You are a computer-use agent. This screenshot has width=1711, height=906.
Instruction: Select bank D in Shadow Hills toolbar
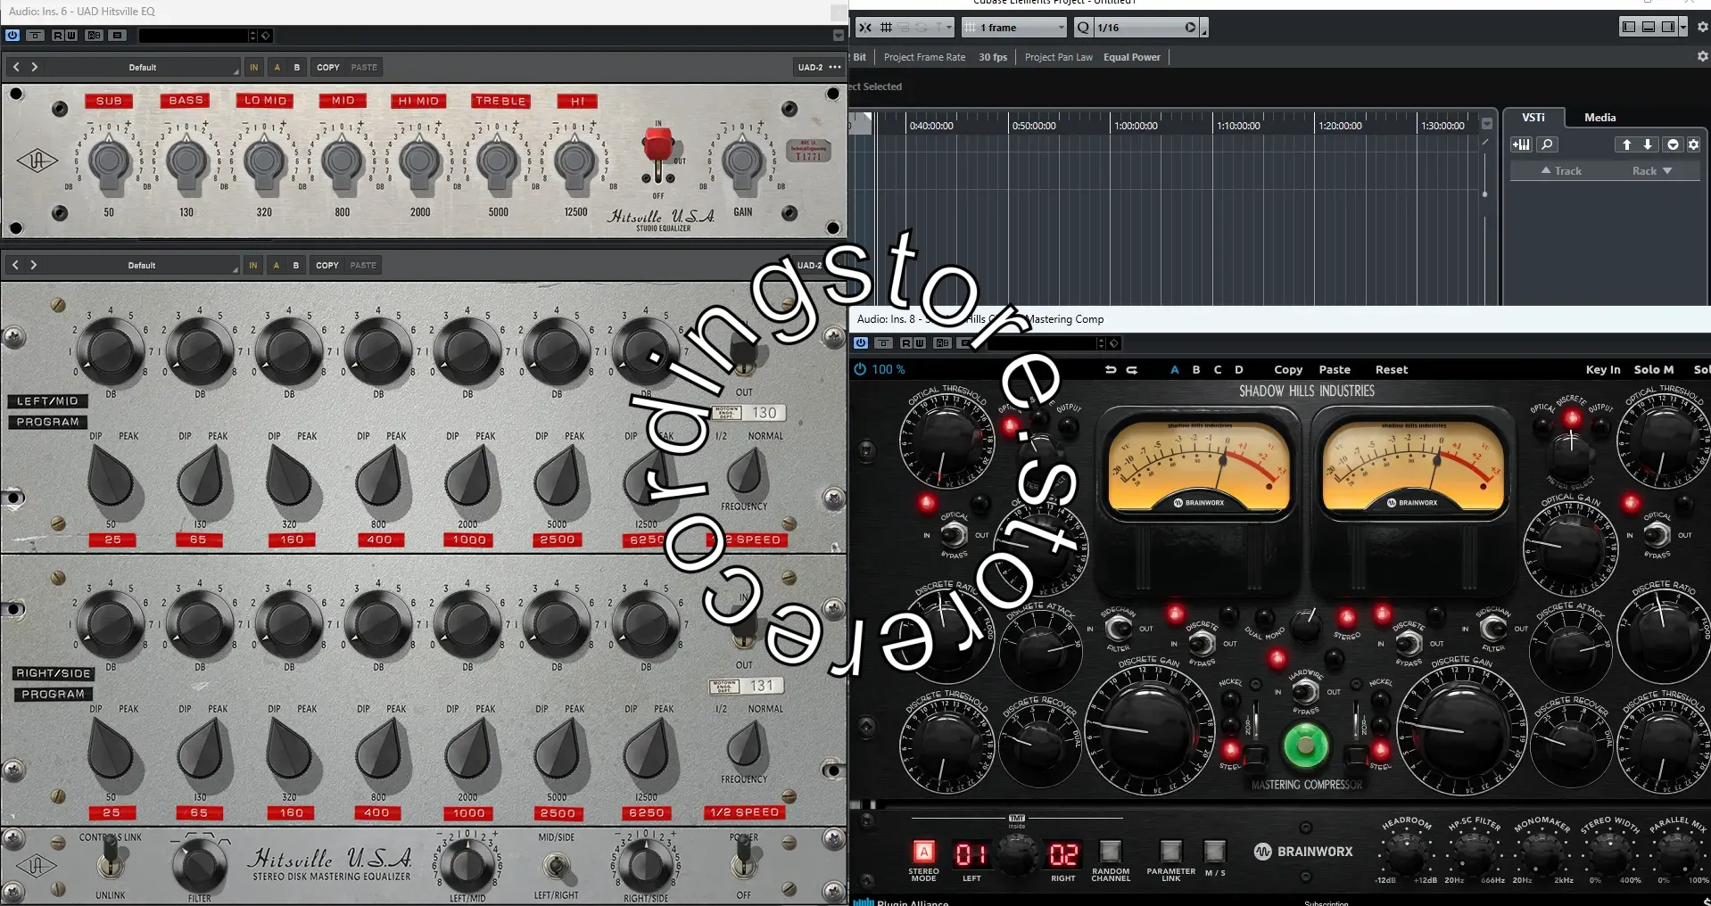point(1239,369)
